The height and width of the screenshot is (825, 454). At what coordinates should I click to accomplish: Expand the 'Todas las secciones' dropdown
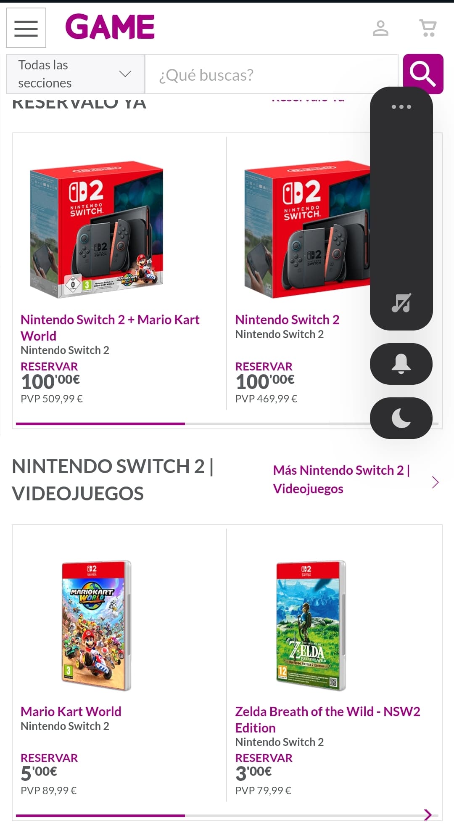click(x=75, y=74)
